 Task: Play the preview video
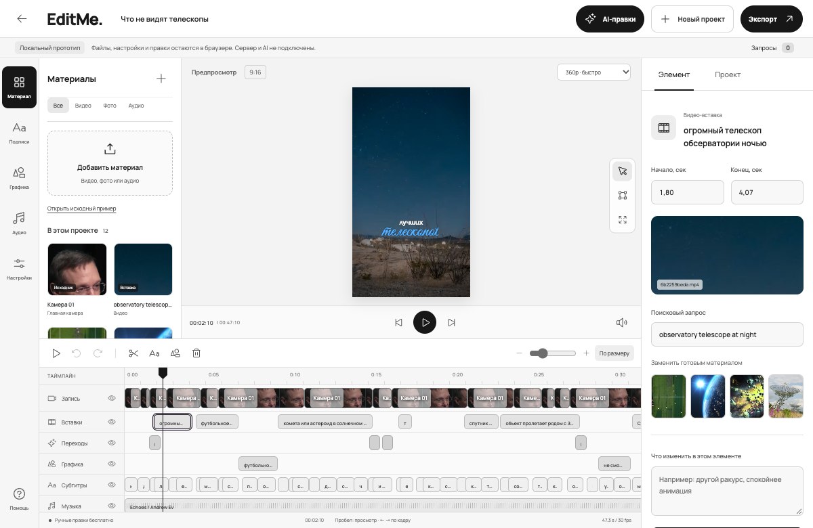coord(425,323)
